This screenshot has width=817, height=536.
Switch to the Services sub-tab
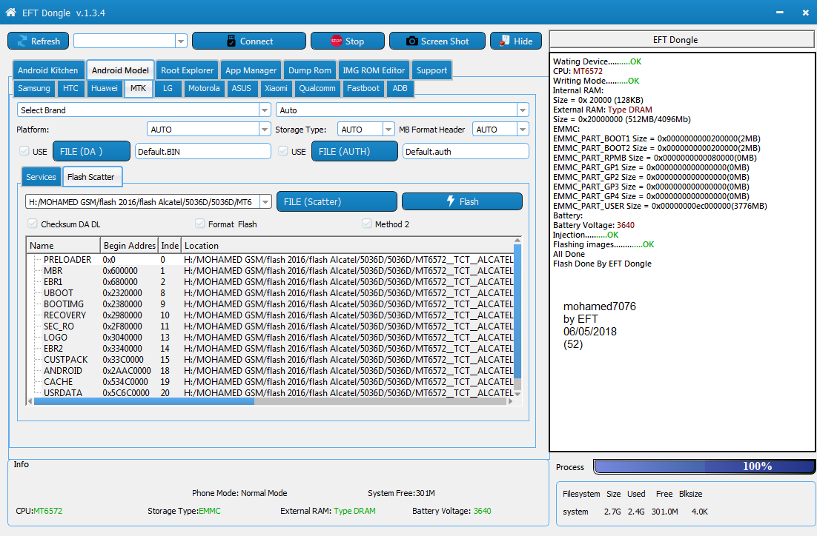(41, 177)
